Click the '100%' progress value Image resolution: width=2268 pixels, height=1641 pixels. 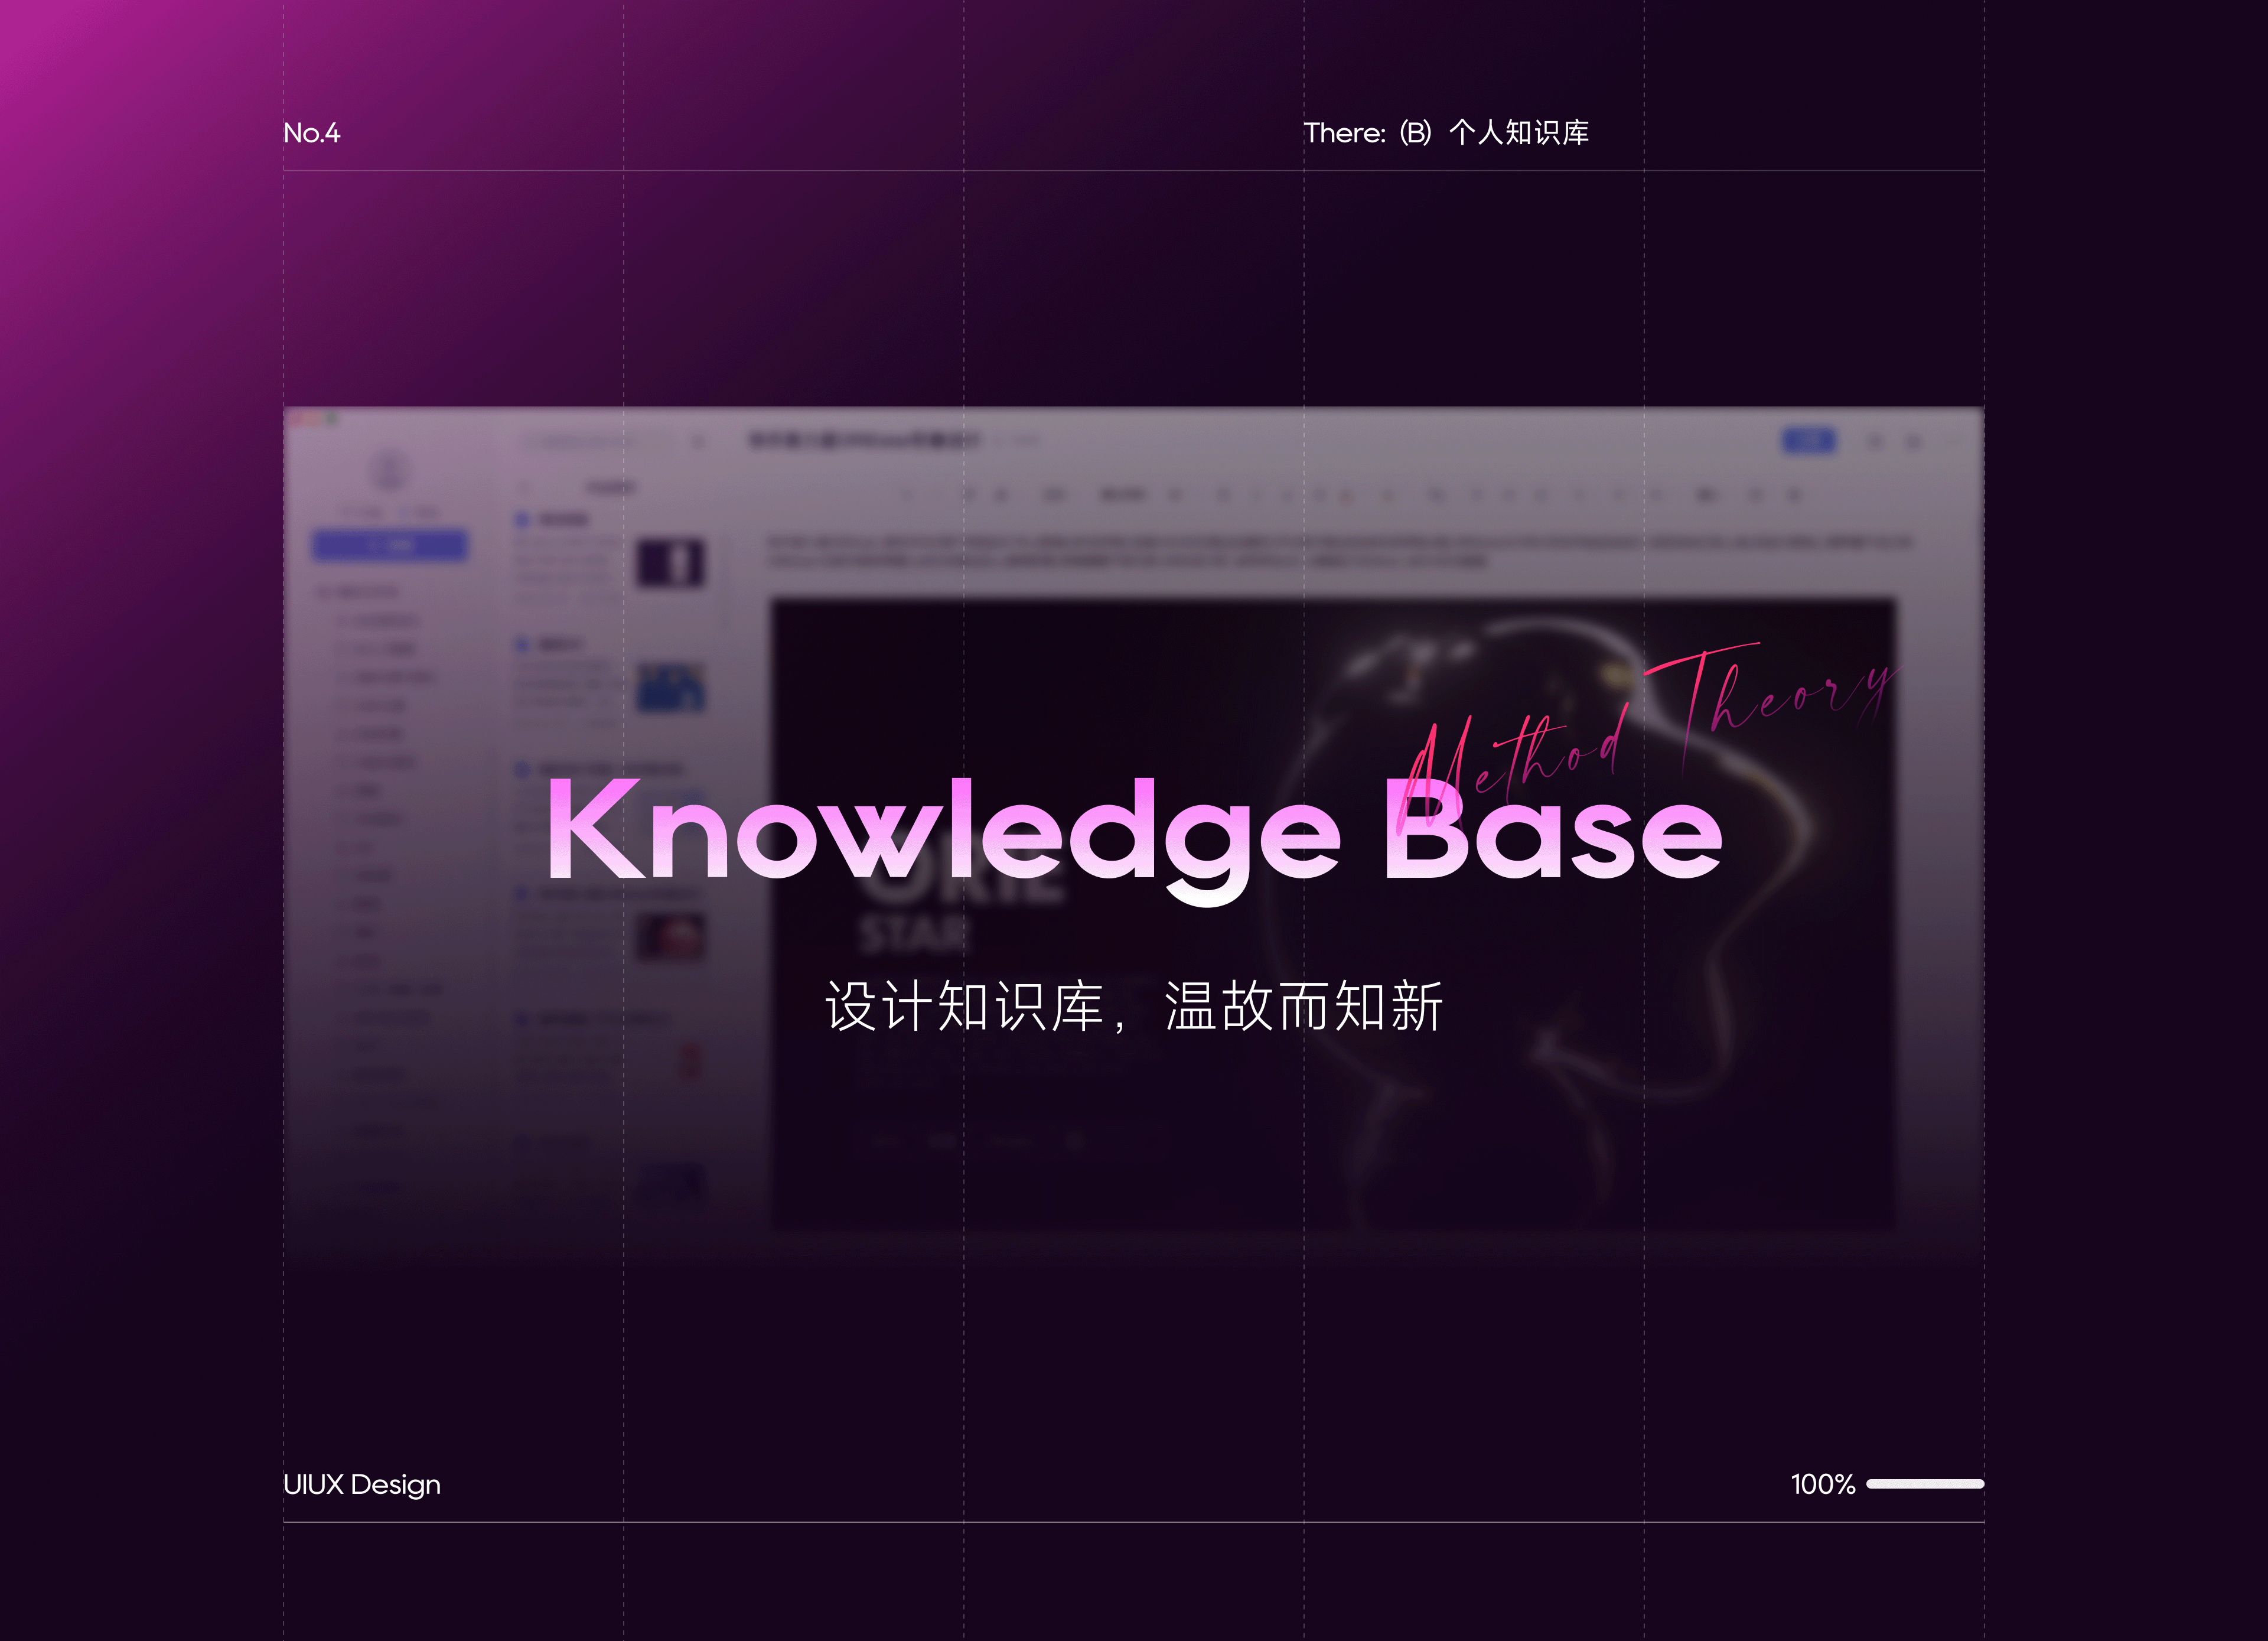(1822, 1485)
